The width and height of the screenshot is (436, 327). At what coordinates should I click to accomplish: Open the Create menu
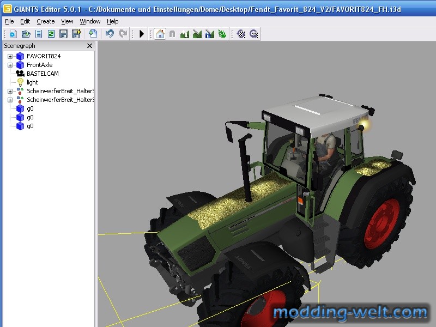(x=46, y=21)
